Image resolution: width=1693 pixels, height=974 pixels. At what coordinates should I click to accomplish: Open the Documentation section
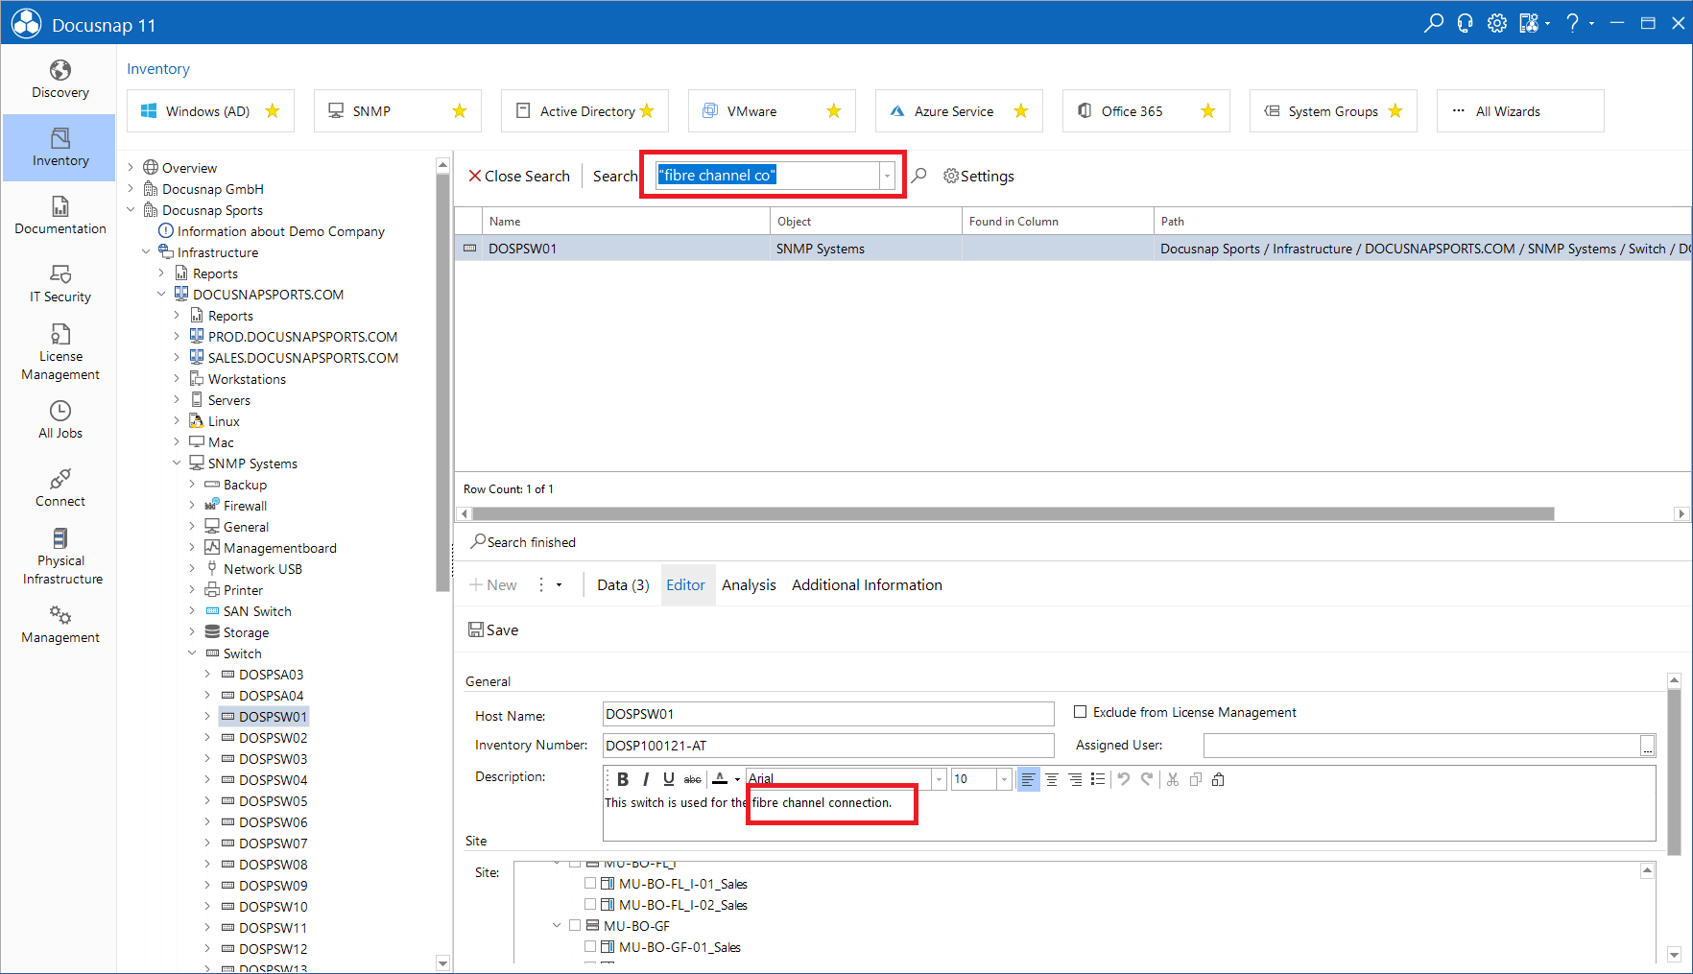pyautogui.click(x=60, y=216)
